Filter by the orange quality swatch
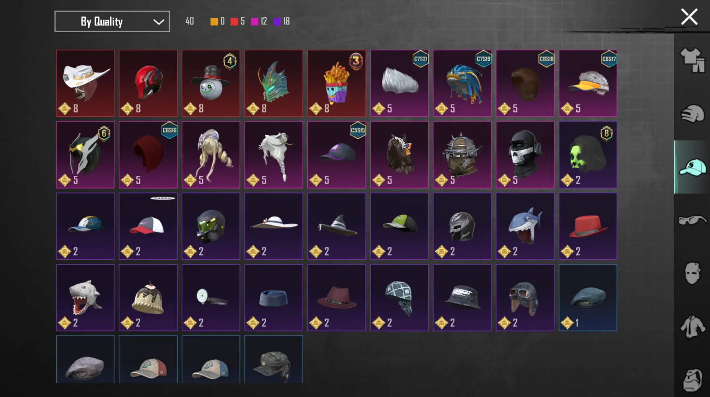Image resolution: width=710 pixels, height=397 pixels. 214,21
